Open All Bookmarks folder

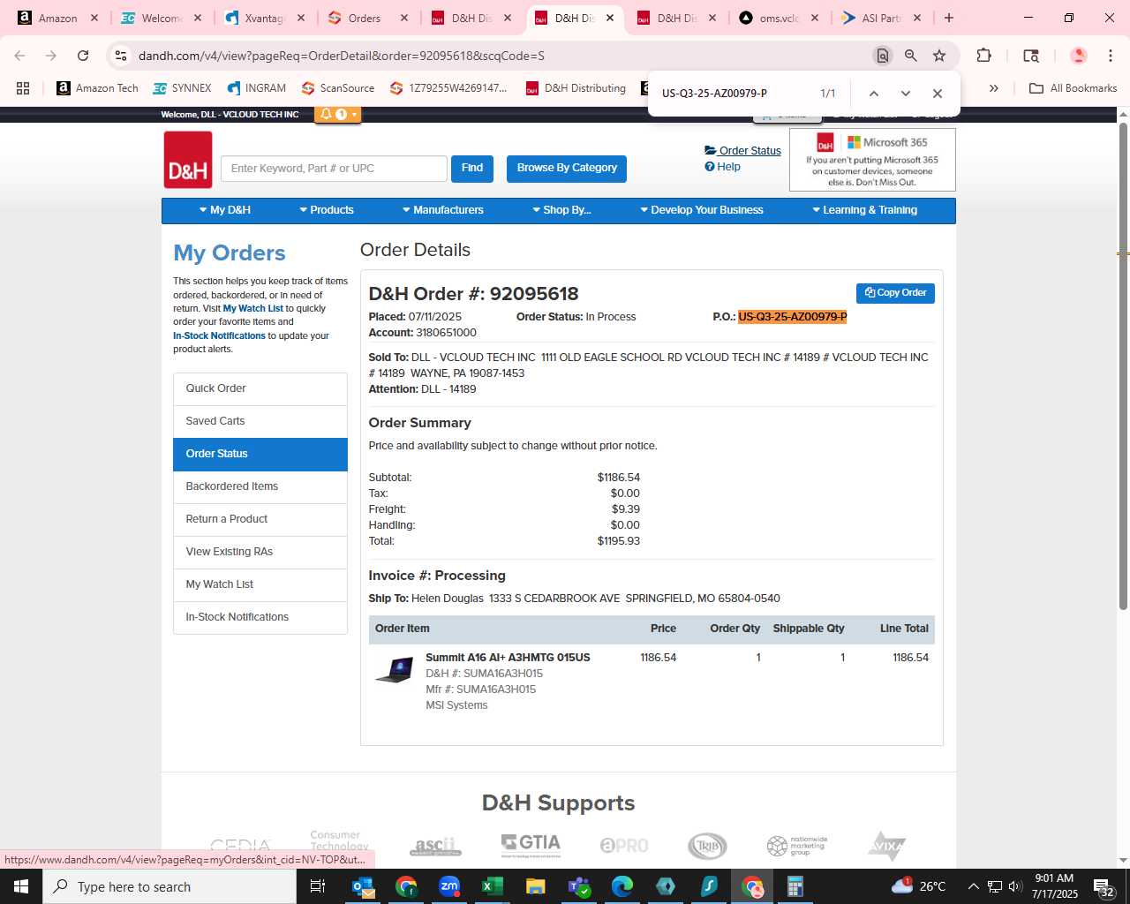click(1073, 88)
